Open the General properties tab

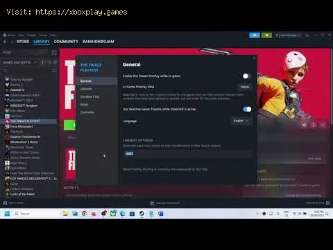(x=97, y=81)
